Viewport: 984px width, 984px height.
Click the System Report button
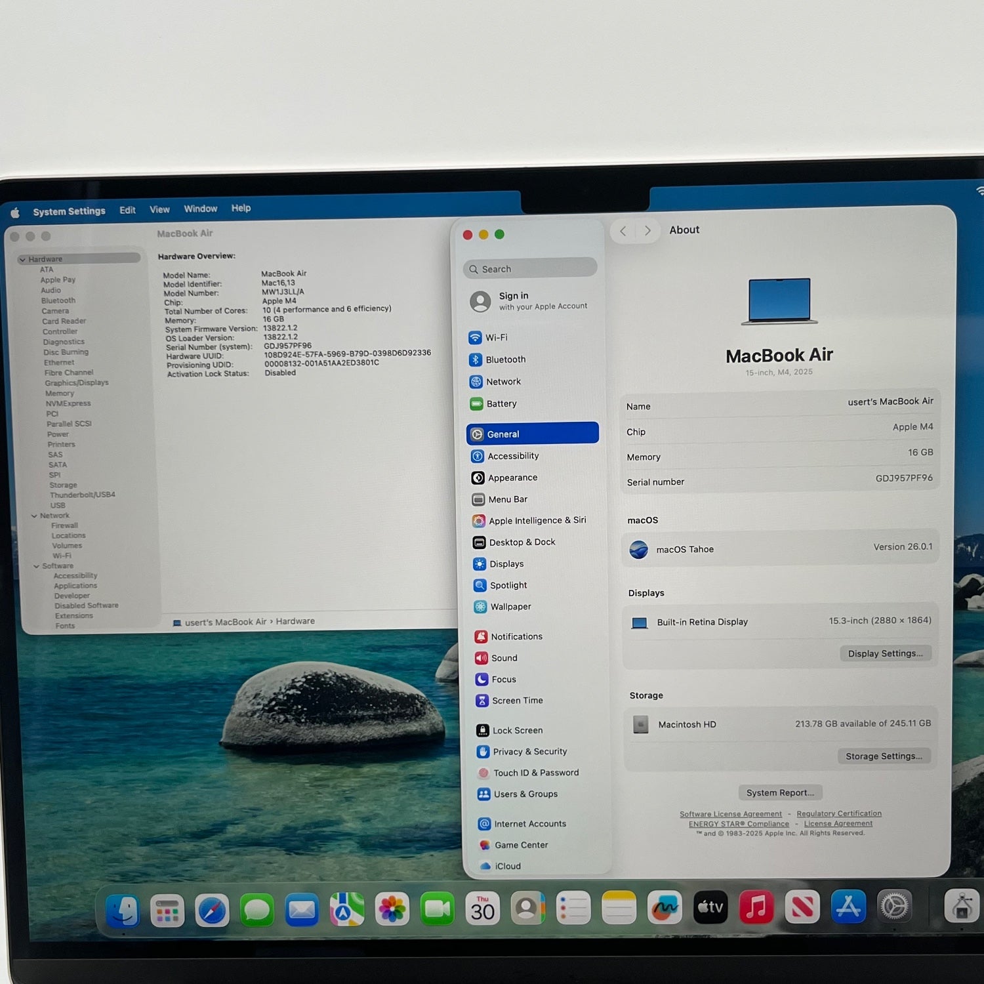click(779, 793)
